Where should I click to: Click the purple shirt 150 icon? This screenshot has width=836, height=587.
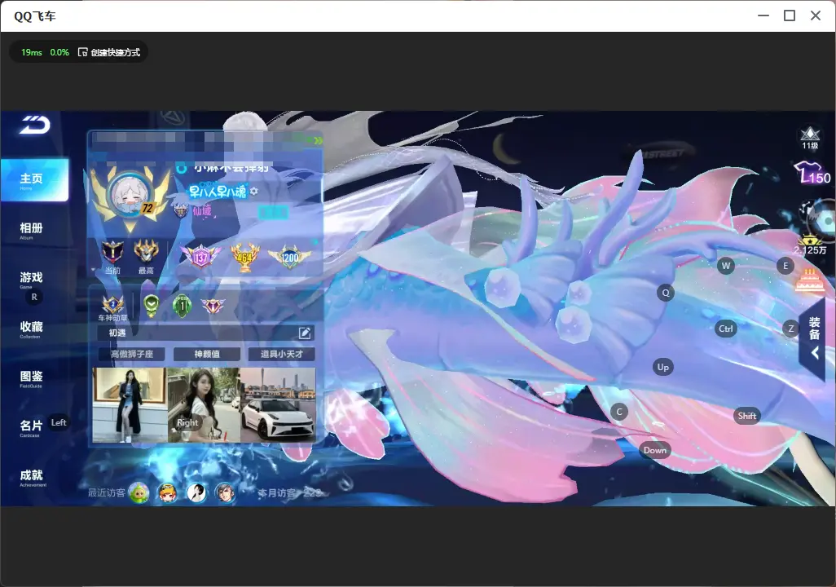pyautogui.click(x=812, y=174)
